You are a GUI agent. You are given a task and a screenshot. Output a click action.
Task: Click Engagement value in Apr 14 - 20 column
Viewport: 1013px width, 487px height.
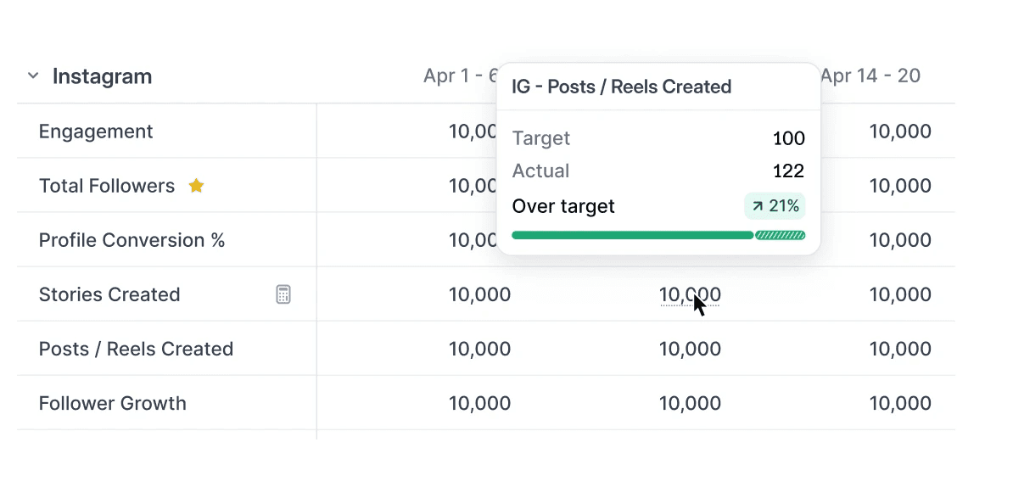900,132
